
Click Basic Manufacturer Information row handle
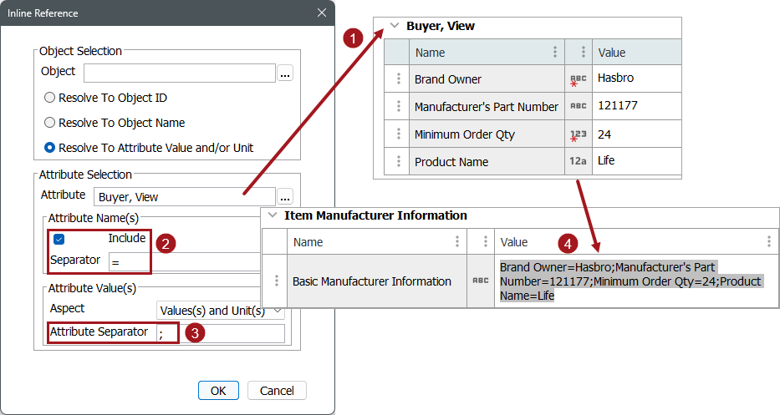(x=275, y=281)
